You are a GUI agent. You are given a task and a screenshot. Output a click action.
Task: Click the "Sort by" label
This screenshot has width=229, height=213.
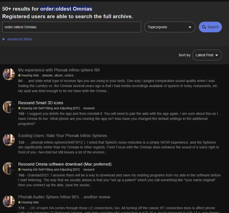coord(185,55)
